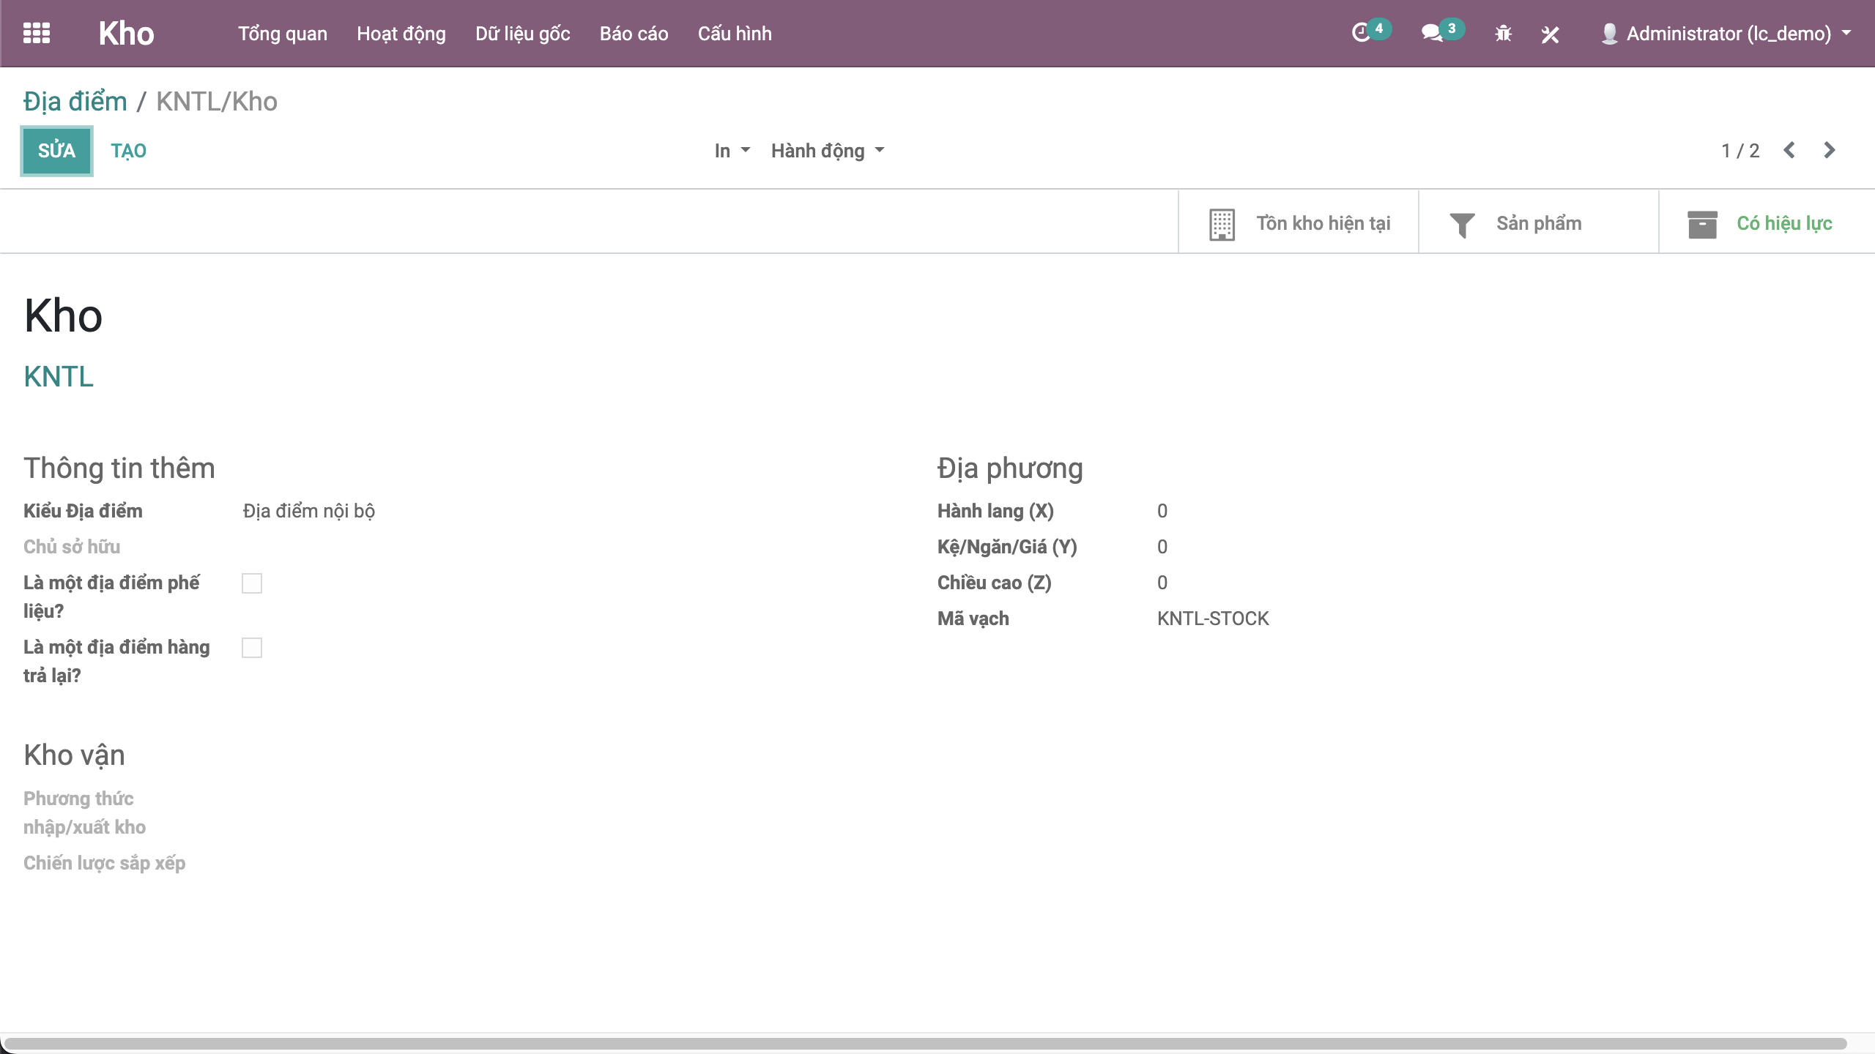Open the activities clock icon
This screenshot has width=1875, height=1054.
point(1361,33)
